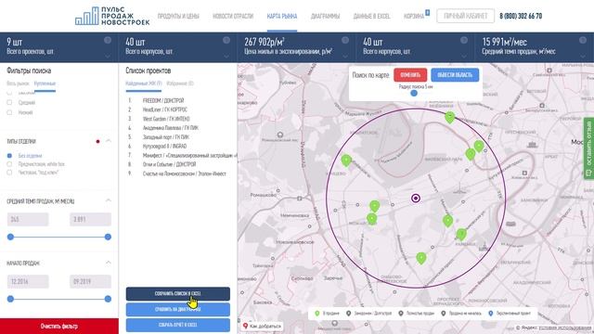Click left handle of sales pace slider
This screenshot has height=334, width=594.
tap(10, 237)
